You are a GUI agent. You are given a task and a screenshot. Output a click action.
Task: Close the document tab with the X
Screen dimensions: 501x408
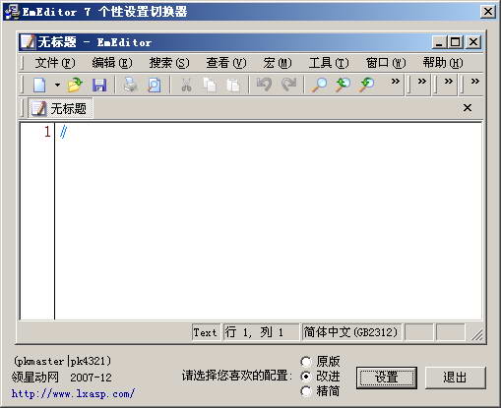[x=468, y=107]
